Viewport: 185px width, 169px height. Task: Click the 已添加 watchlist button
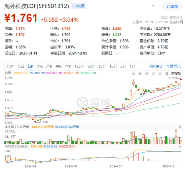[172, 6]
